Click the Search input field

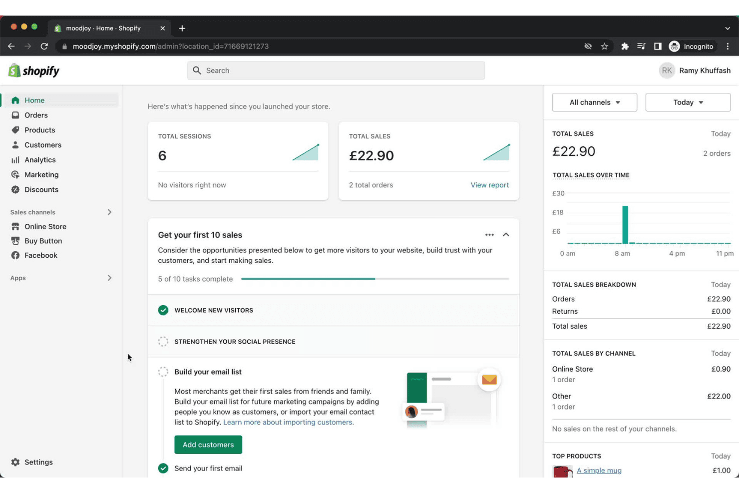(336, 70)
